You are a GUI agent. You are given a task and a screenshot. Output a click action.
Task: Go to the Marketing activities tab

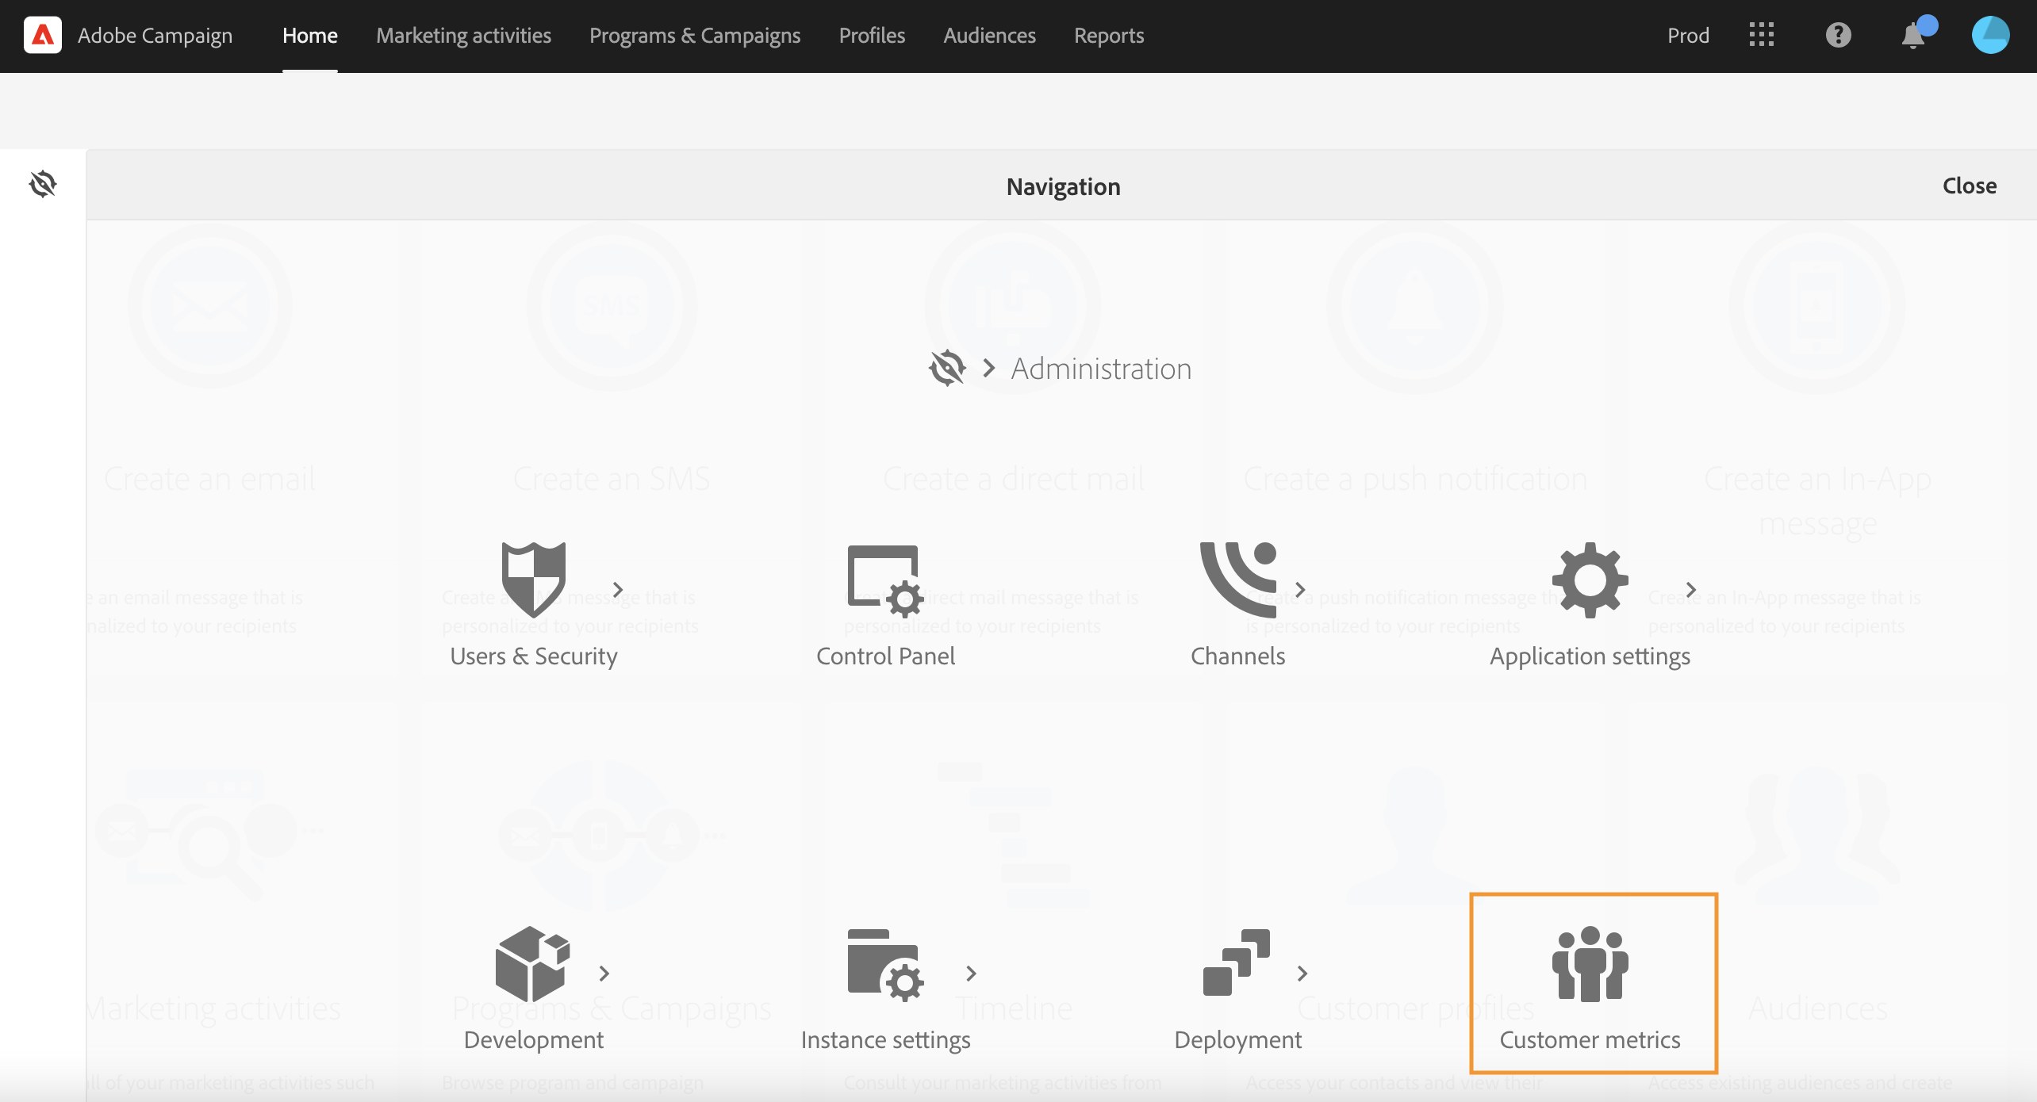click(463, 36)
